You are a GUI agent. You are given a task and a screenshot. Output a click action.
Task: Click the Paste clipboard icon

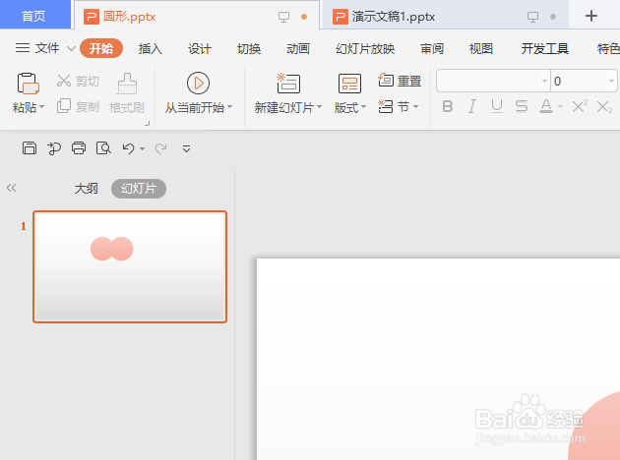click(x=29, y=84)
